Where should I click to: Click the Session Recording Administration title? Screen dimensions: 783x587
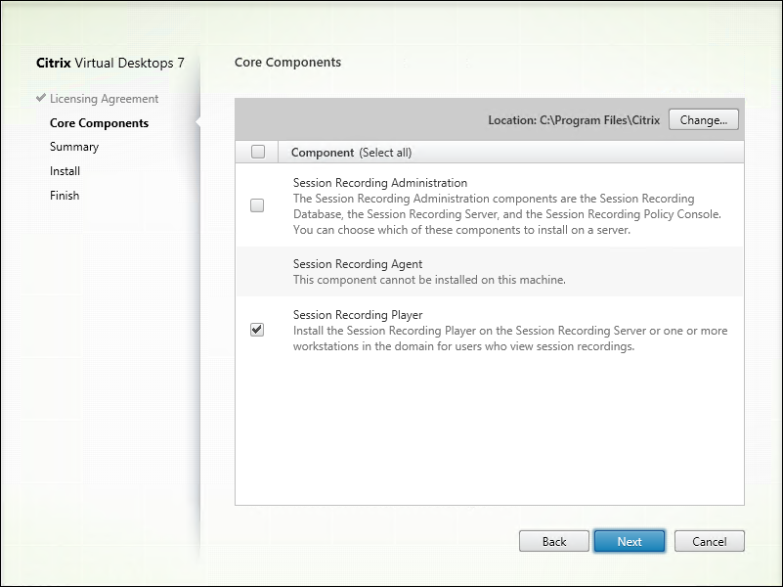pyautogui.click(x=380, y=183)
